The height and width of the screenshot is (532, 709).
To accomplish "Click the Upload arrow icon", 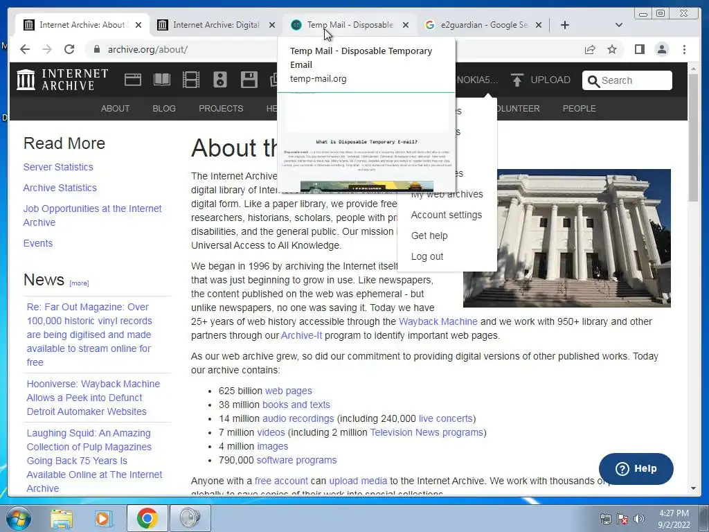I will pos(517,80).
